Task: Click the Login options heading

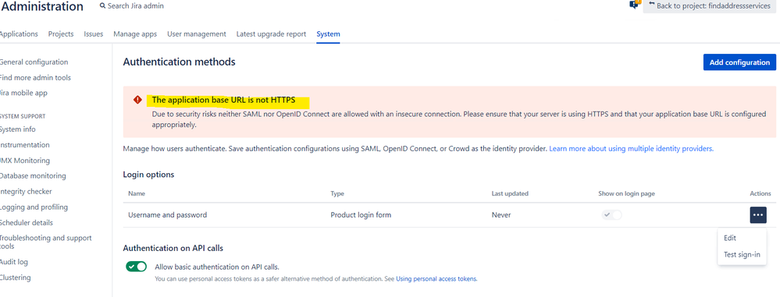Action: click(148, 175)
